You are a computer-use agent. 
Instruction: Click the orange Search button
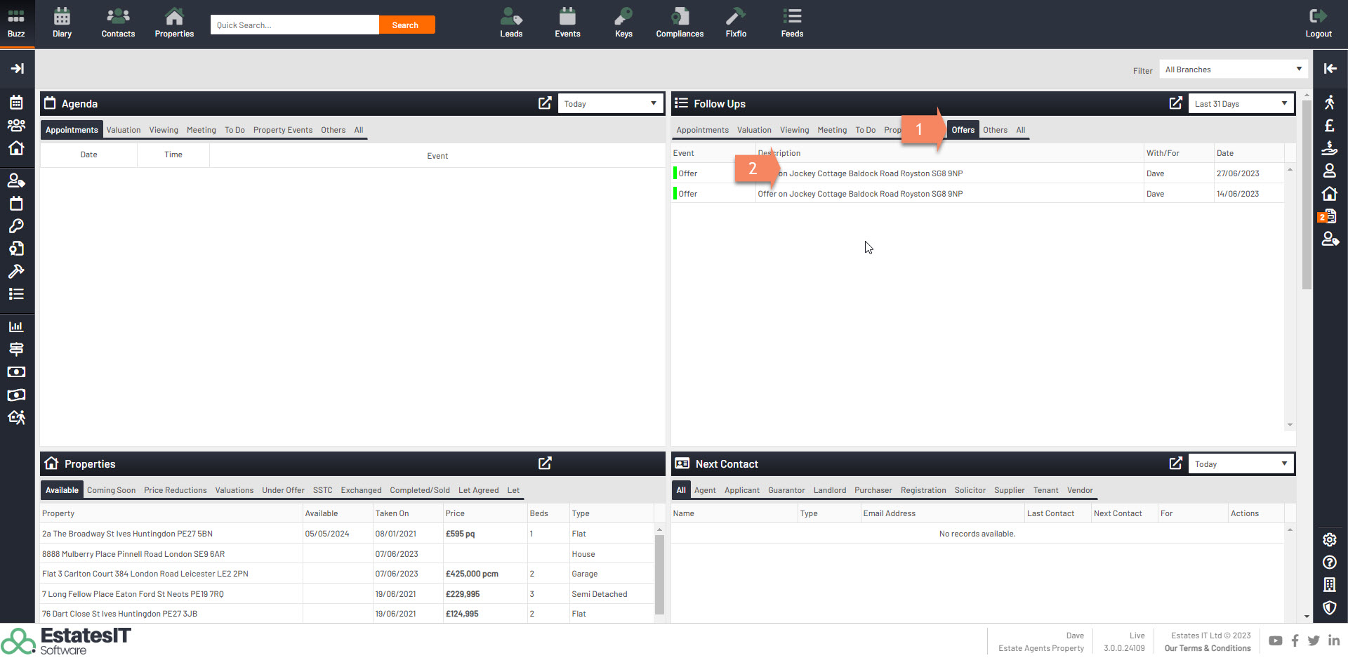406,25
